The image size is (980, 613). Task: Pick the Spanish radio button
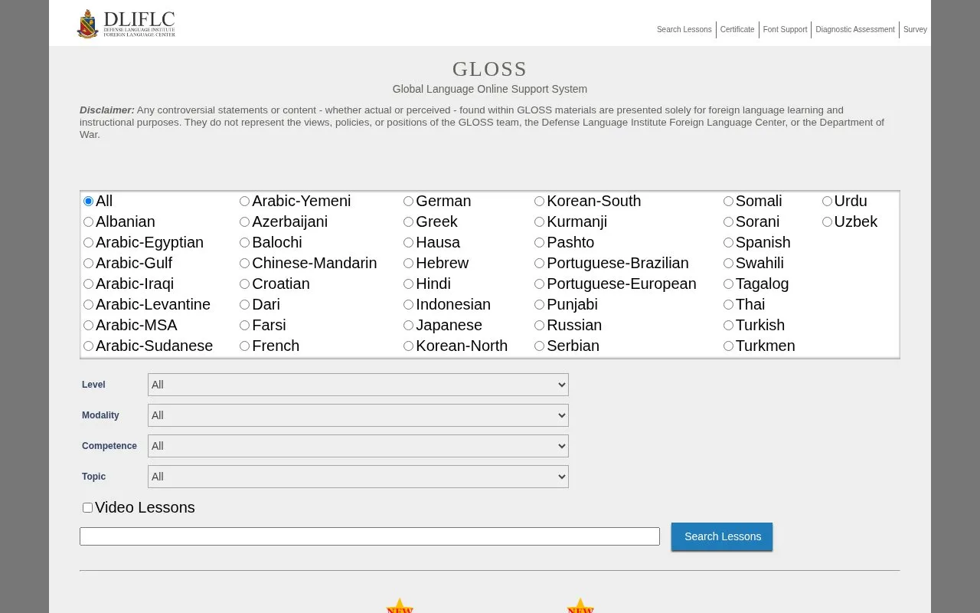click(x=729, y=243)
